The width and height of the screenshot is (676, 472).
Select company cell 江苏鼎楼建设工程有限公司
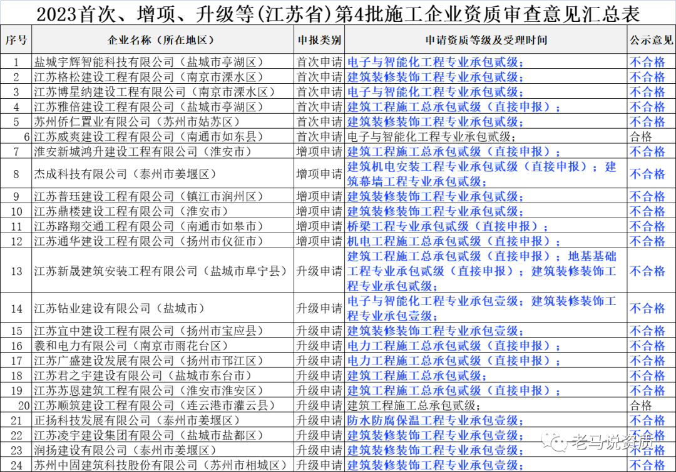(163, 211)
